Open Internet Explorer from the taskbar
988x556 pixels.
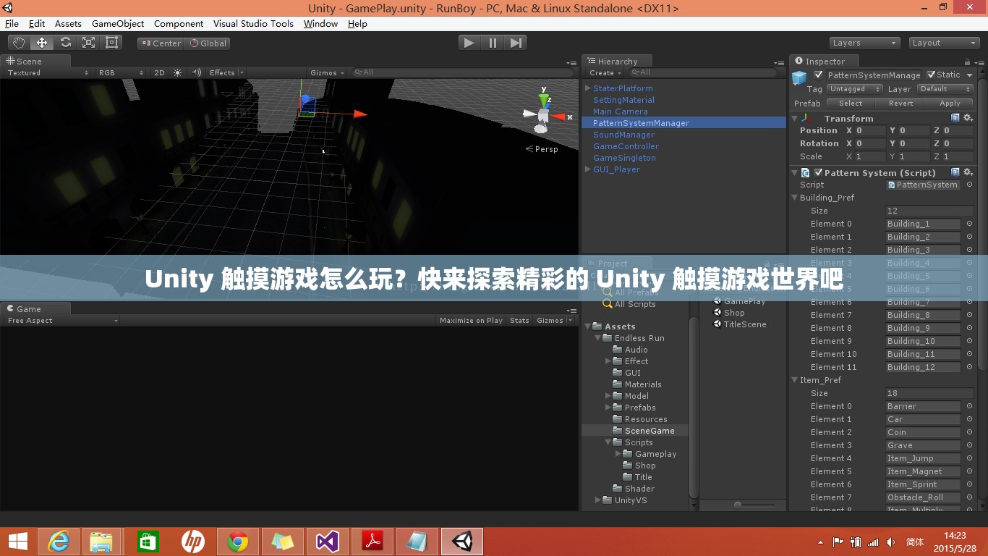(x=59, y=542)
